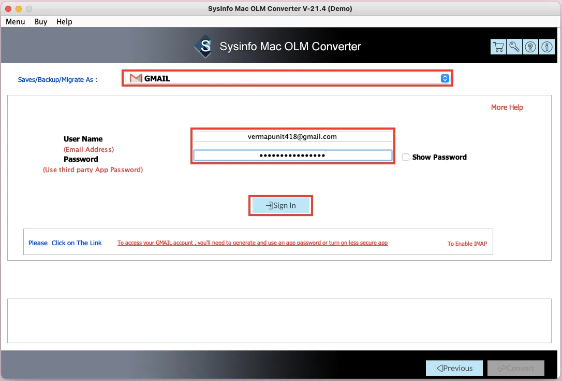Click the Gmail envelope icon
The image size is (562, 381).
136,78
